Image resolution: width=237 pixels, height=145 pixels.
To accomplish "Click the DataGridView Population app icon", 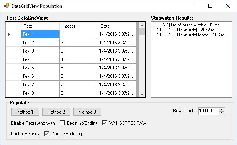I will tap(7, 6).
